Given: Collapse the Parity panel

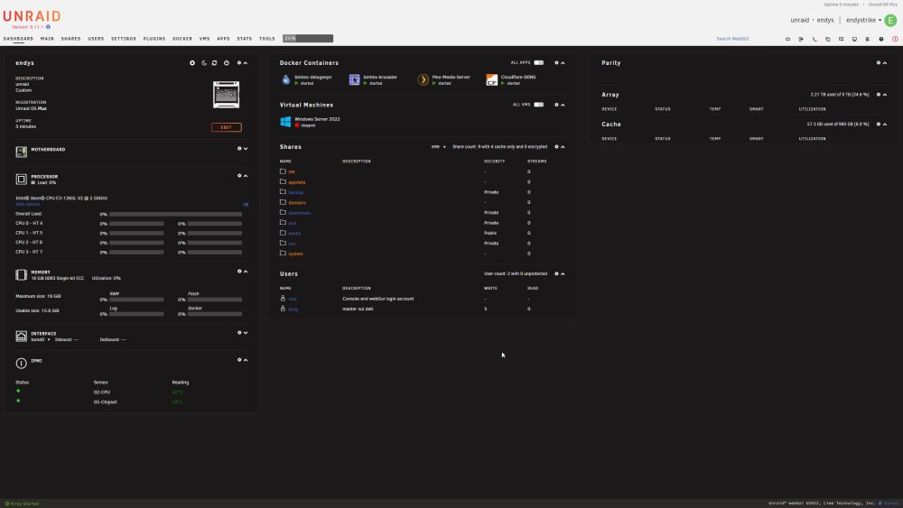Looking at the screenshot, I should [x=885, y=62].
